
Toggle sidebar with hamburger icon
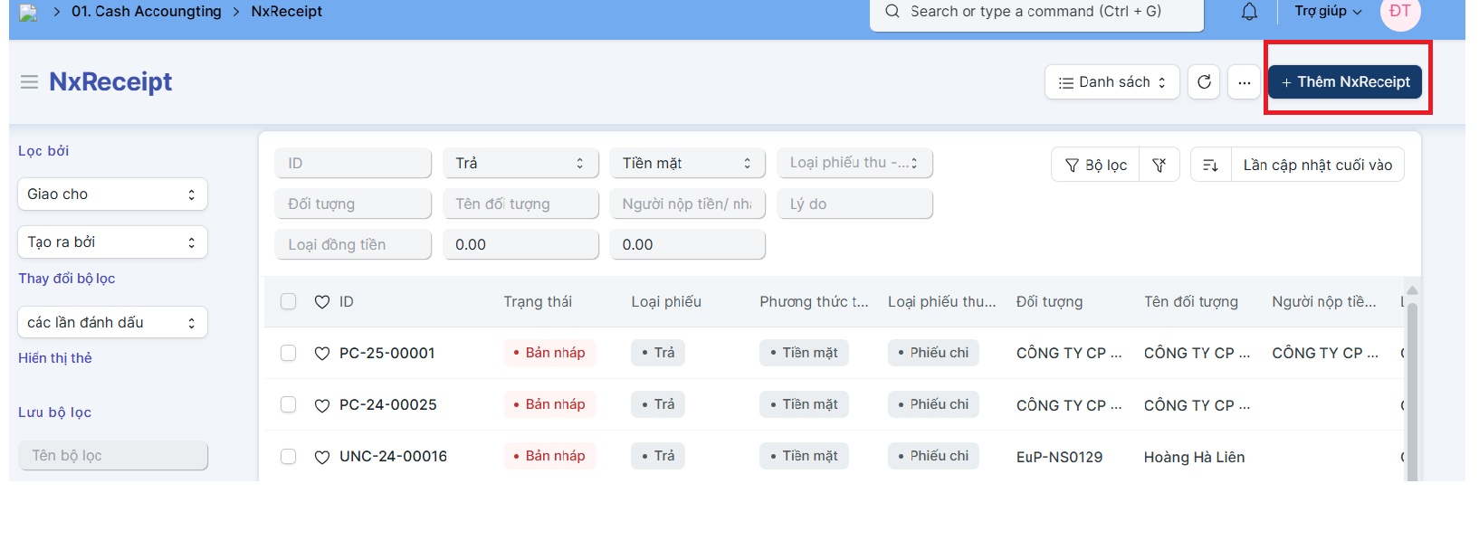point(29,82)
